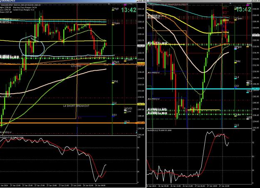Select the DLow label in right chart

pos(238,114)
